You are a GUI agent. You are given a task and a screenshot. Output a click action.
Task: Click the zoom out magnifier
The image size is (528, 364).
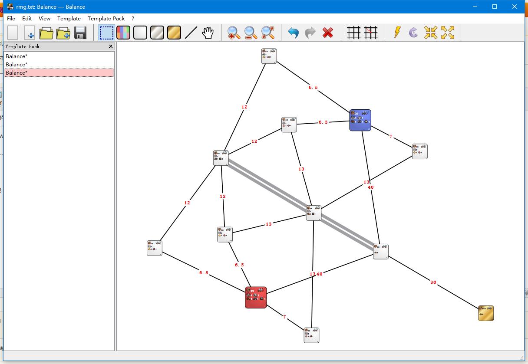(x=251, y=33)
